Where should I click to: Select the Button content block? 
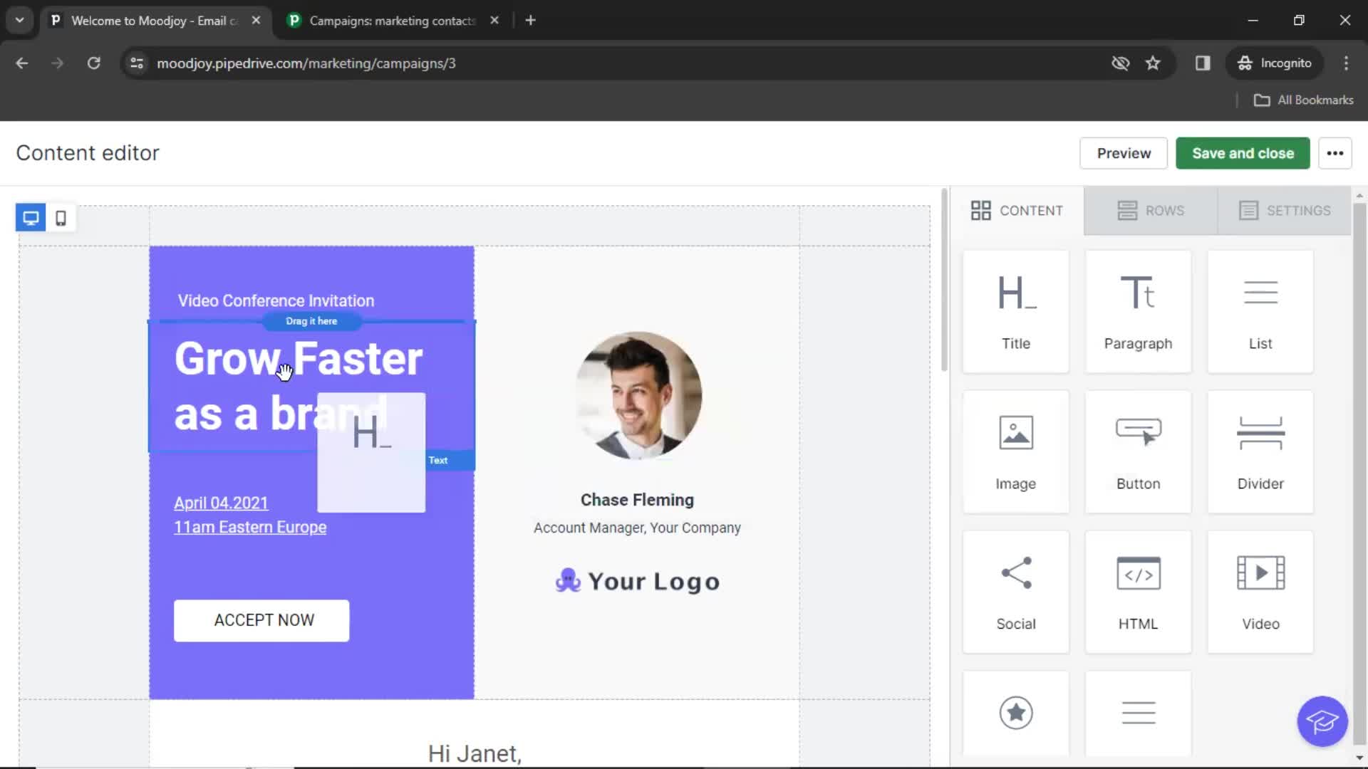[1138, 451]
